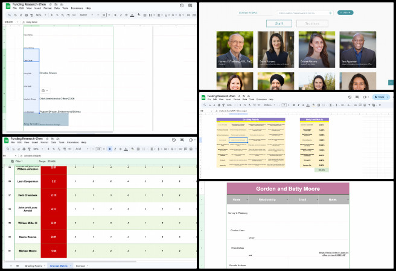Open the Share button's dropdown arrow in the Grading Rubric window

click(x=388, y=97)
